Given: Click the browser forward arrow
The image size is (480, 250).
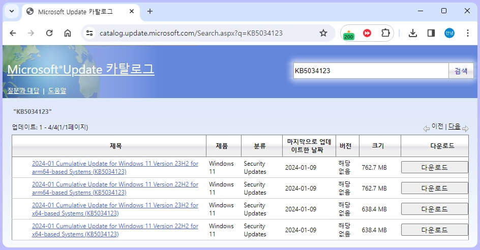Looking at the screenshot, I should tap(31, 33).
